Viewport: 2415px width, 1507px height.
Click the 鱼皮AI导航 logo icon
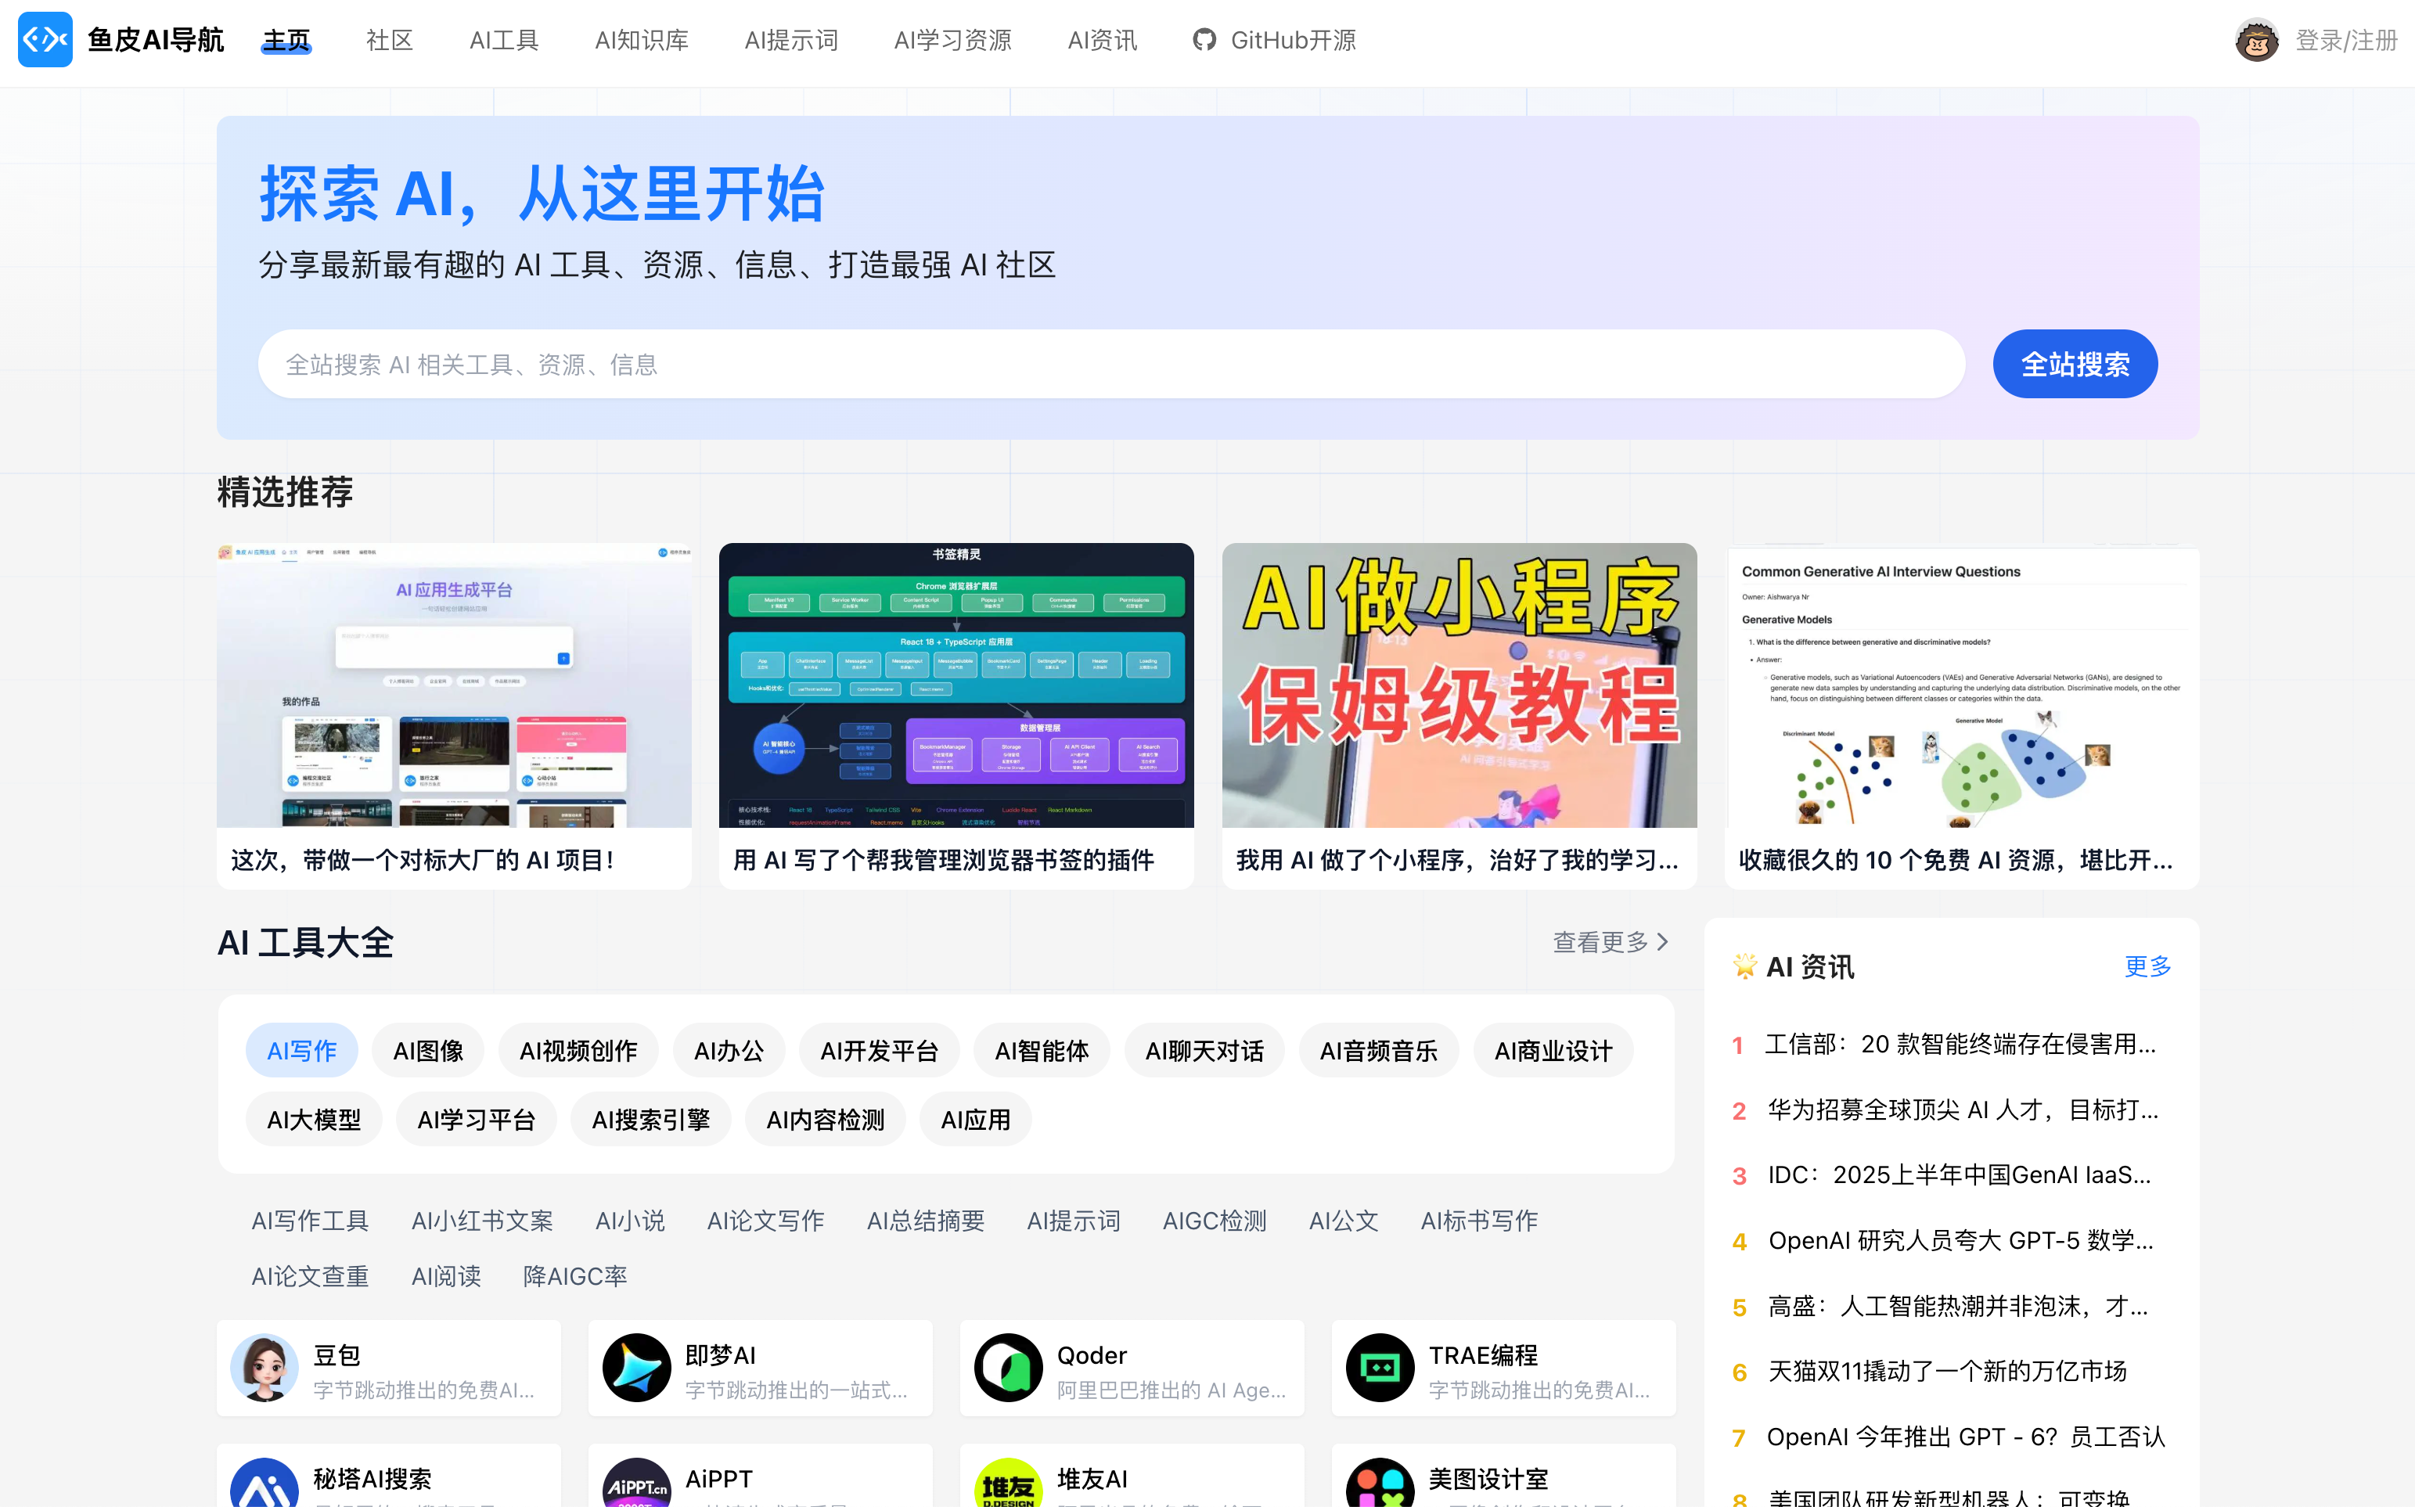click(45, 40)
